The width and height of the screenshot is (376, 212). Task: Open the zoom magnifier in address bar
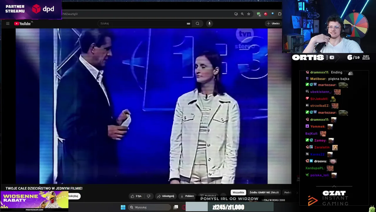coord(242,14)
